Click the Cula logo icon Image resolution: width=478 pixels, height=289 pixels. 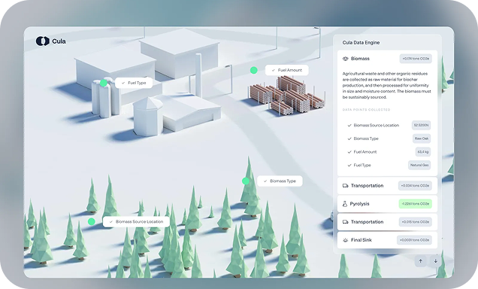42,41
